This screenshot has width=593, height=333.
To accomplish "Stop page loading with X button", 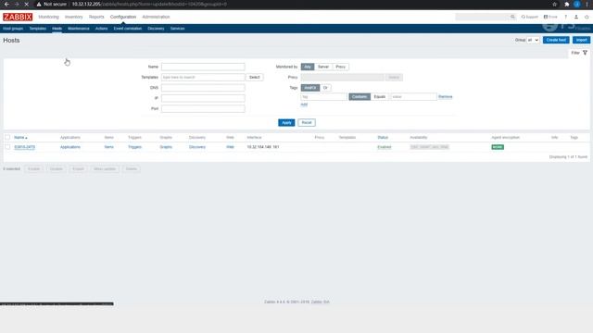I will tap(27, 4).
